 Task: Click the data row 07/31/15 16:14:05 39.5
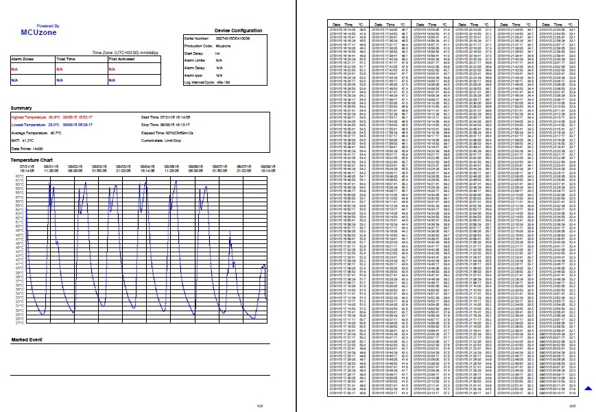[x=348, y=29]
